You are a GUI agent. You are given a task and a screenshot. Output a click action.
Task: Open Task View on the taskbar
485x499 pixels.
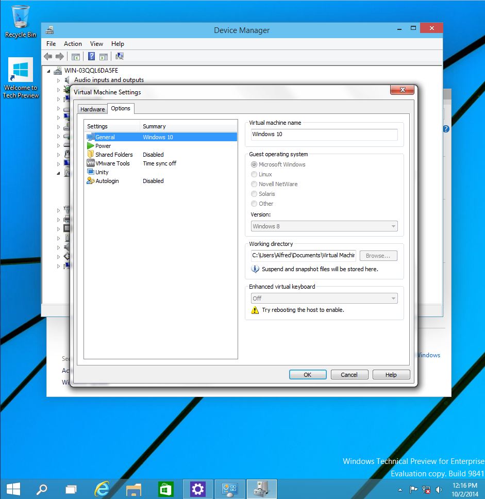(71, 489)
